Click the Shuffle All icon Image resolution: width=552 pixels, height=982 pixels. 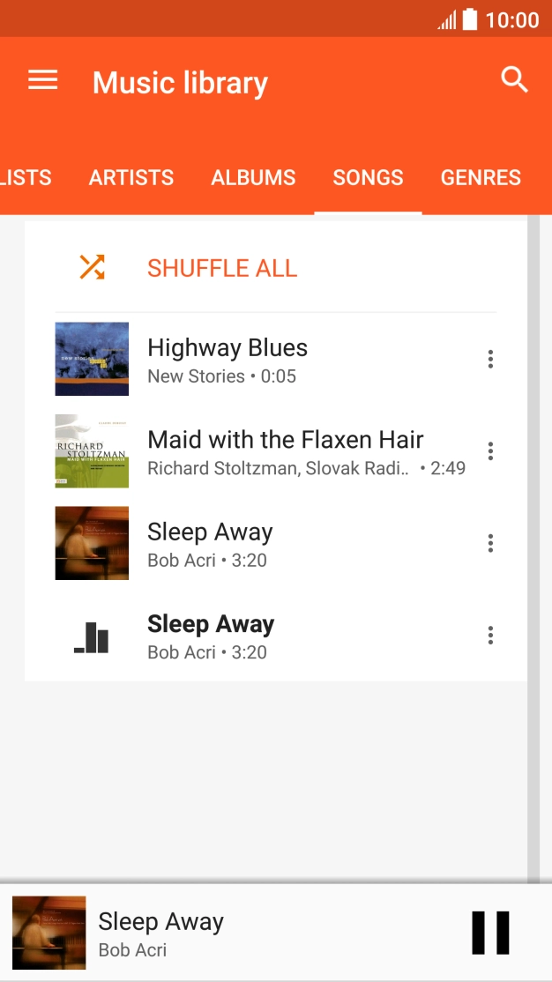(x=91, y=266)
